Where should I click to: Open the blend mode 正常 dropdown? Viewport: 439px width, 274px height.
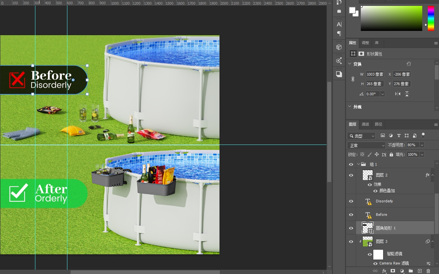click(366, 145)
